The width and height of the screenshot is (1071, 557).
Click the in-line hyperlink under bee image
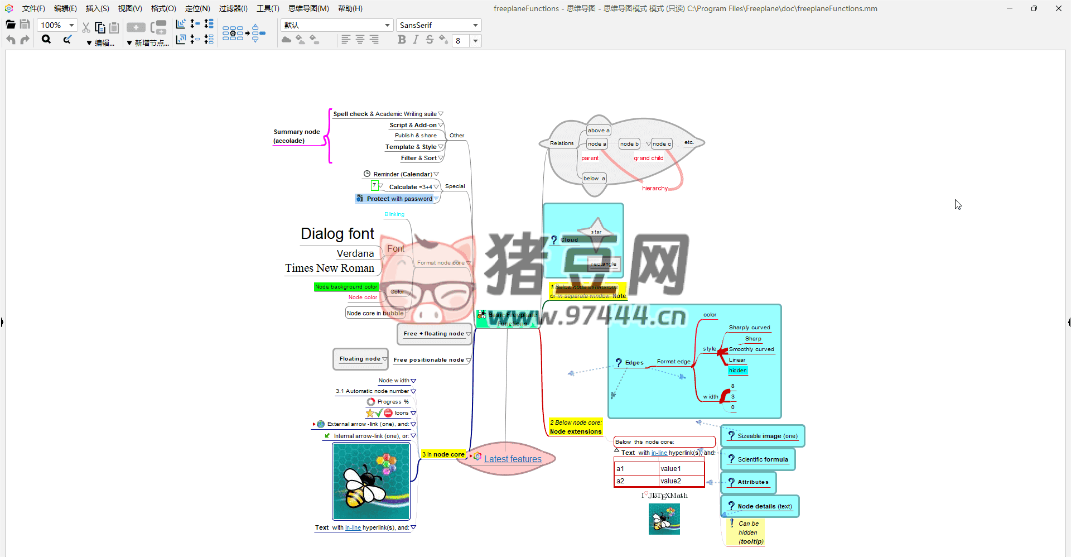pos(353,527)
